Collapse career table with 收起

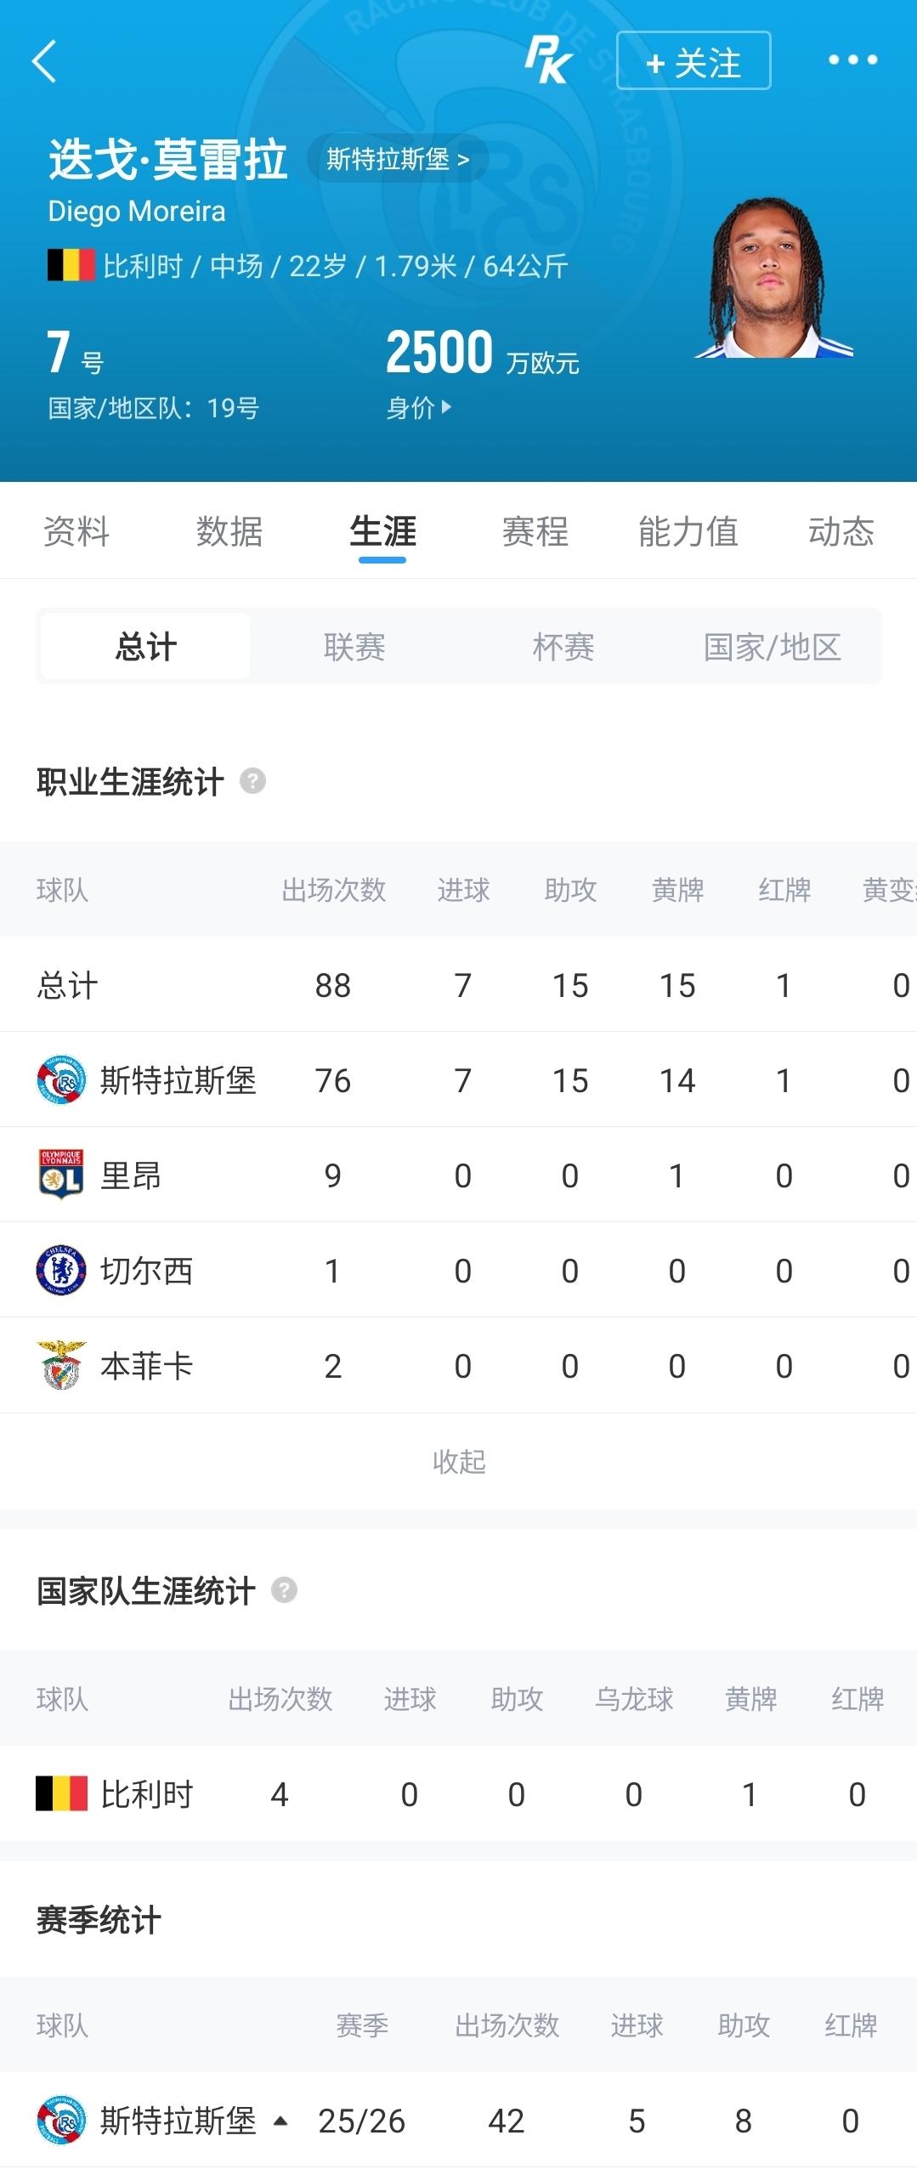coord(459,1461)
